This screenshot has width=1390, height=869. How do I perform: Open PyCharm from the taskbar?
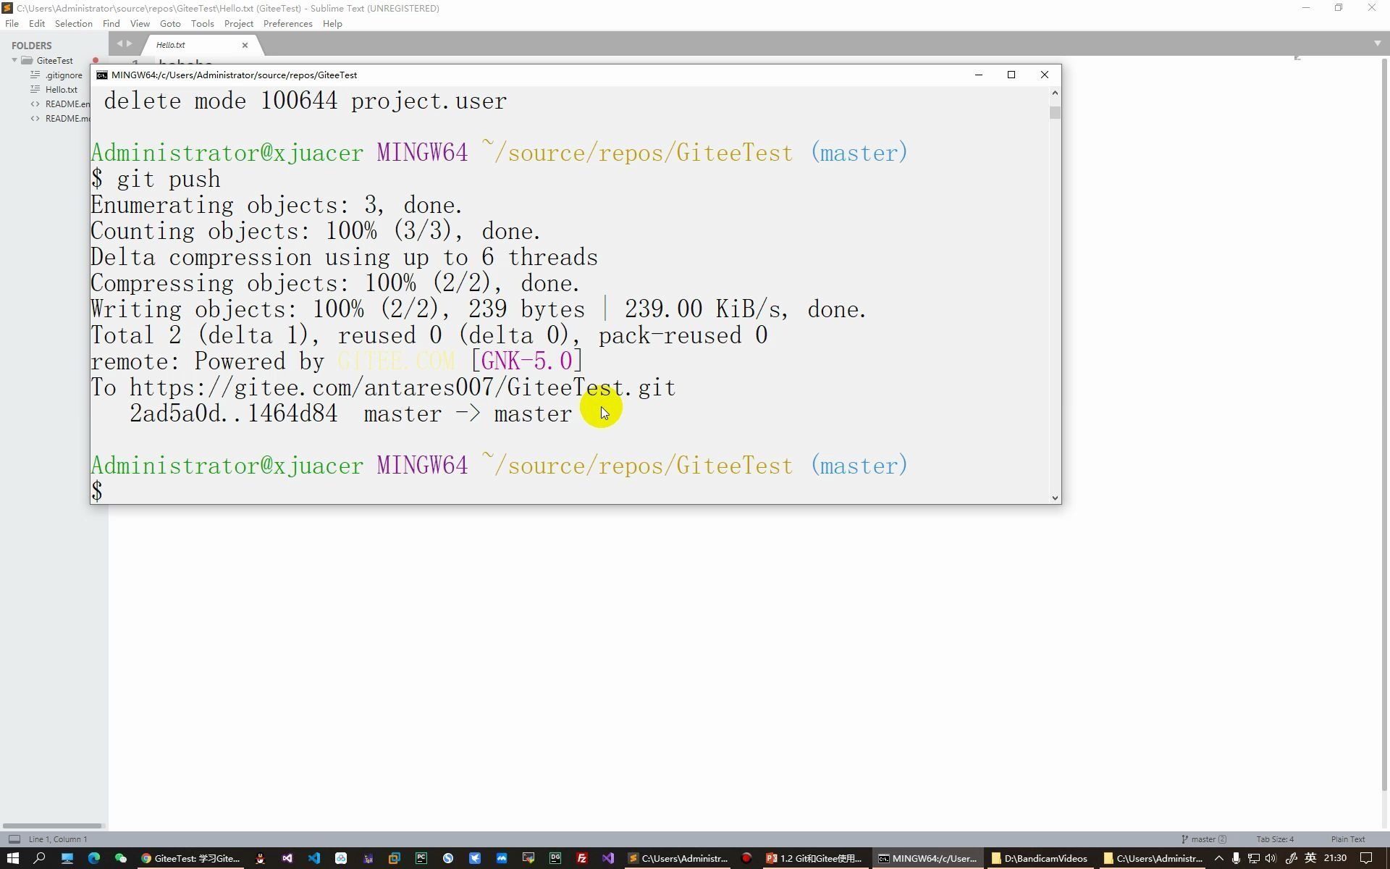(421, 858)
